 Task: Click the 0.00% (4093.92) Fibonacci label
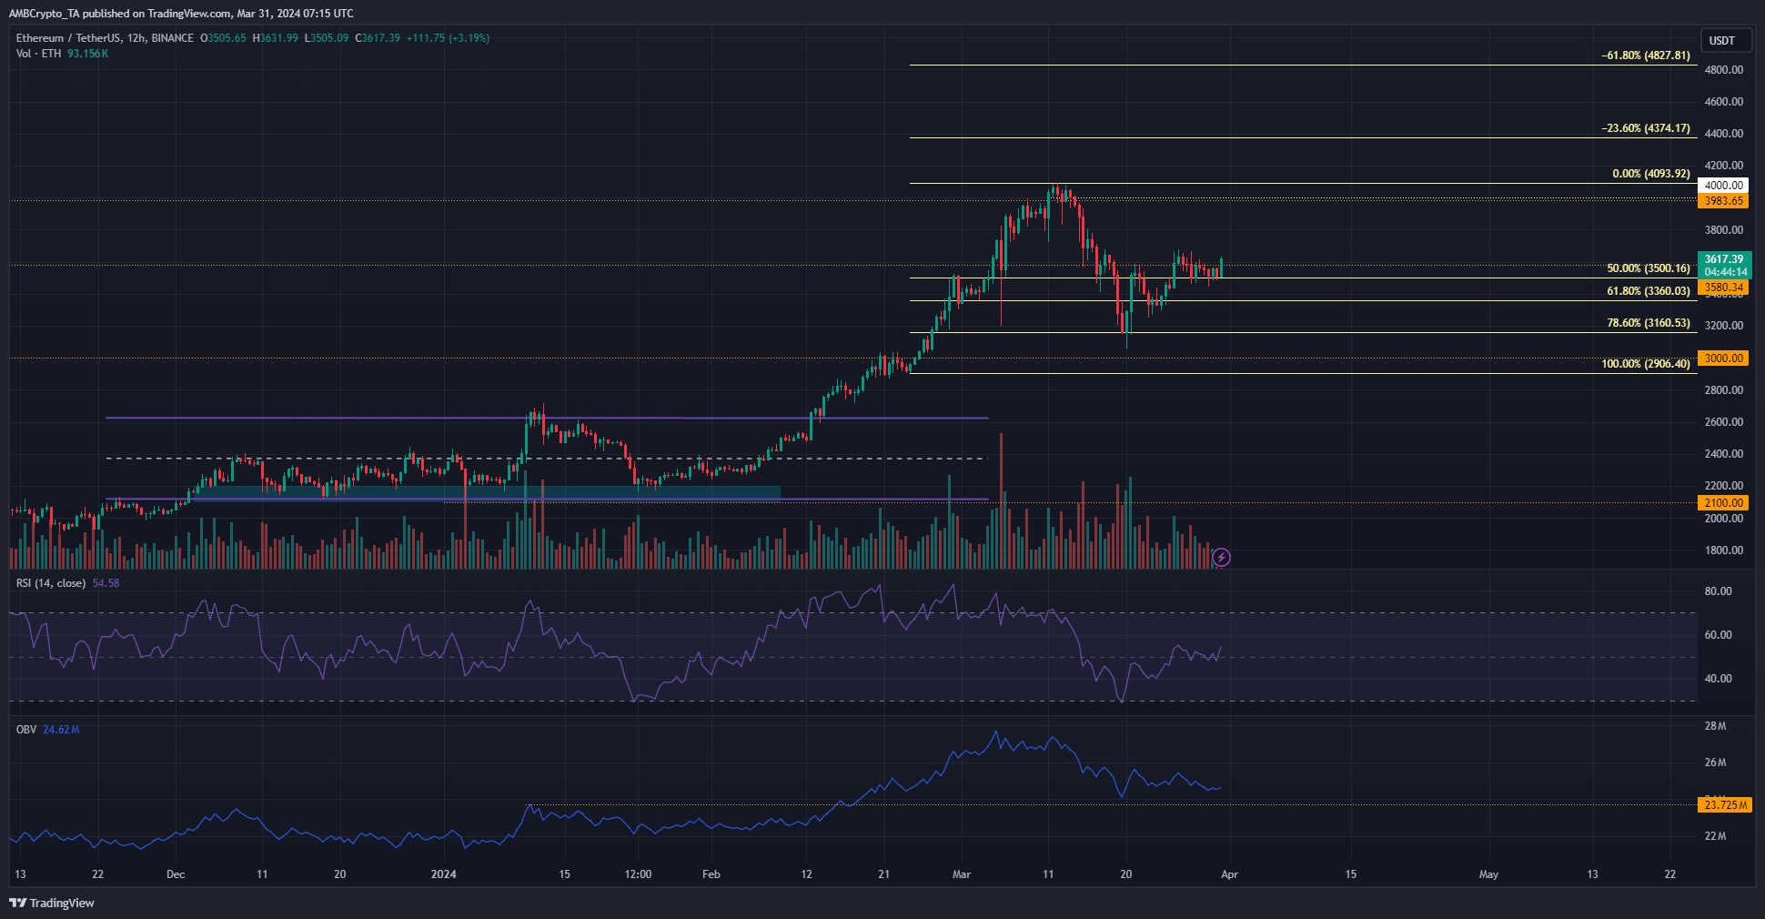pyautogui.click(x=1650, y=174)
